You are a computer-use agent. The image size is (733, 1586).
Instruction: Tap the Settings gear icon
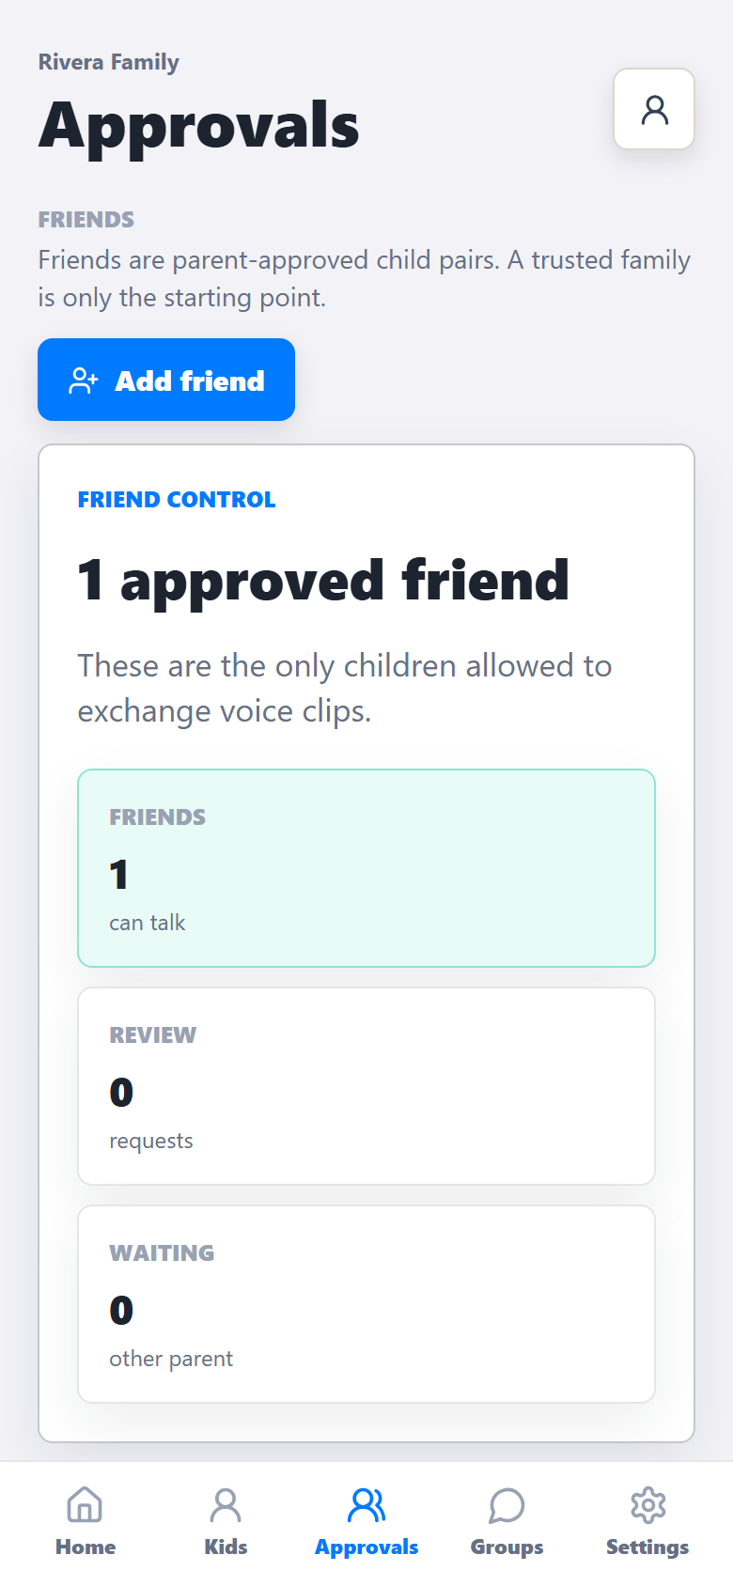coord(647,1505)
